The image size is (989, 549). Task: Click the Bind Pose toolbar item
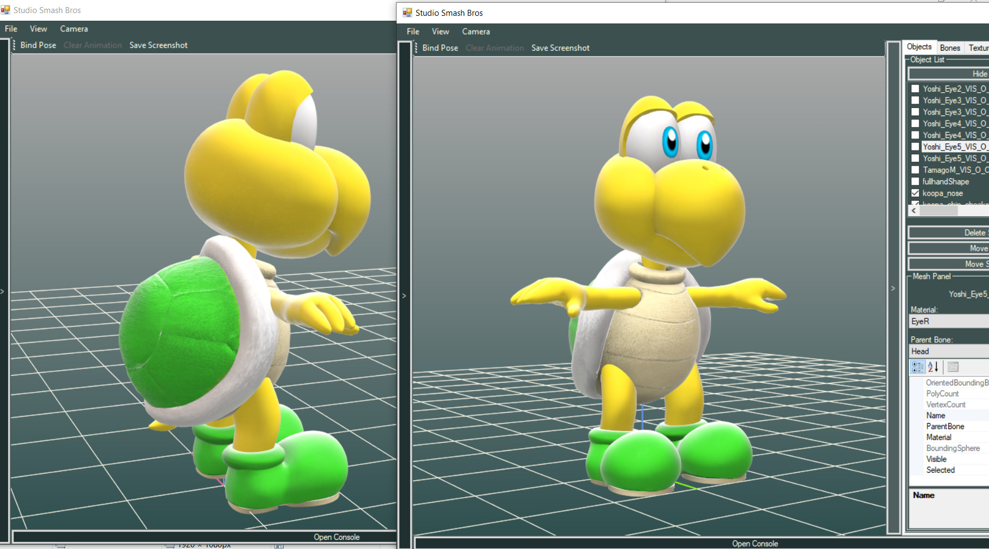pyautogui.click(x=440, y=48)
